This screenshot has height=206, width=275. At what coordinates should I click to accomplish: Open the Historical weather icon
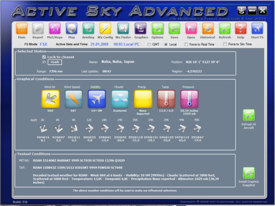click(x=208, y=29)
